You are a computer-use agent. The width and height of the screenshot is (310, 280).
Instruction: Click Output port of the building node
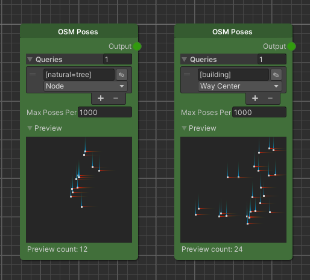(x=291, y=46)
